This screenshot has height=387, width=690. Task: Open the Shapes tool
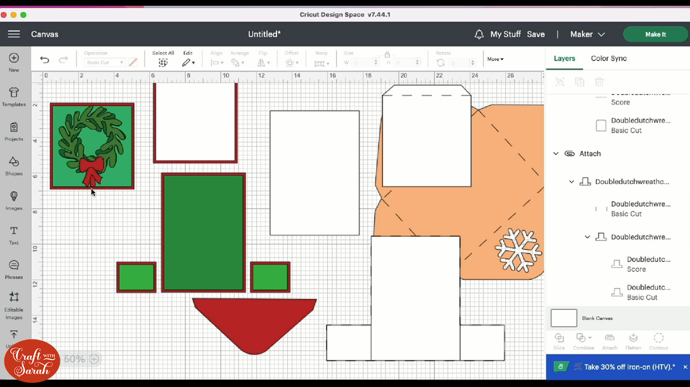[14, 166]
